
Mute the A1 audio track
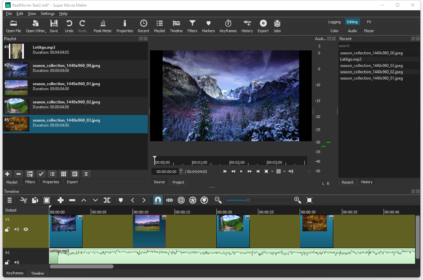pos(16,262)
